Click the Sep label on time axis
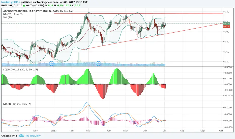235x139 pixels. (202, 131)
